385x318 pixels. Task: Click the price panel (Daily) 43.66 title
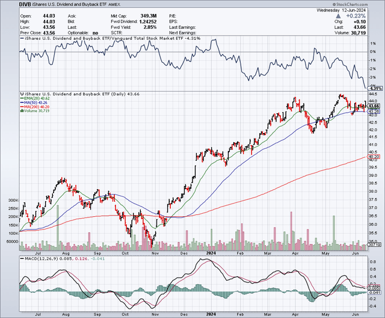click(82, 94)
